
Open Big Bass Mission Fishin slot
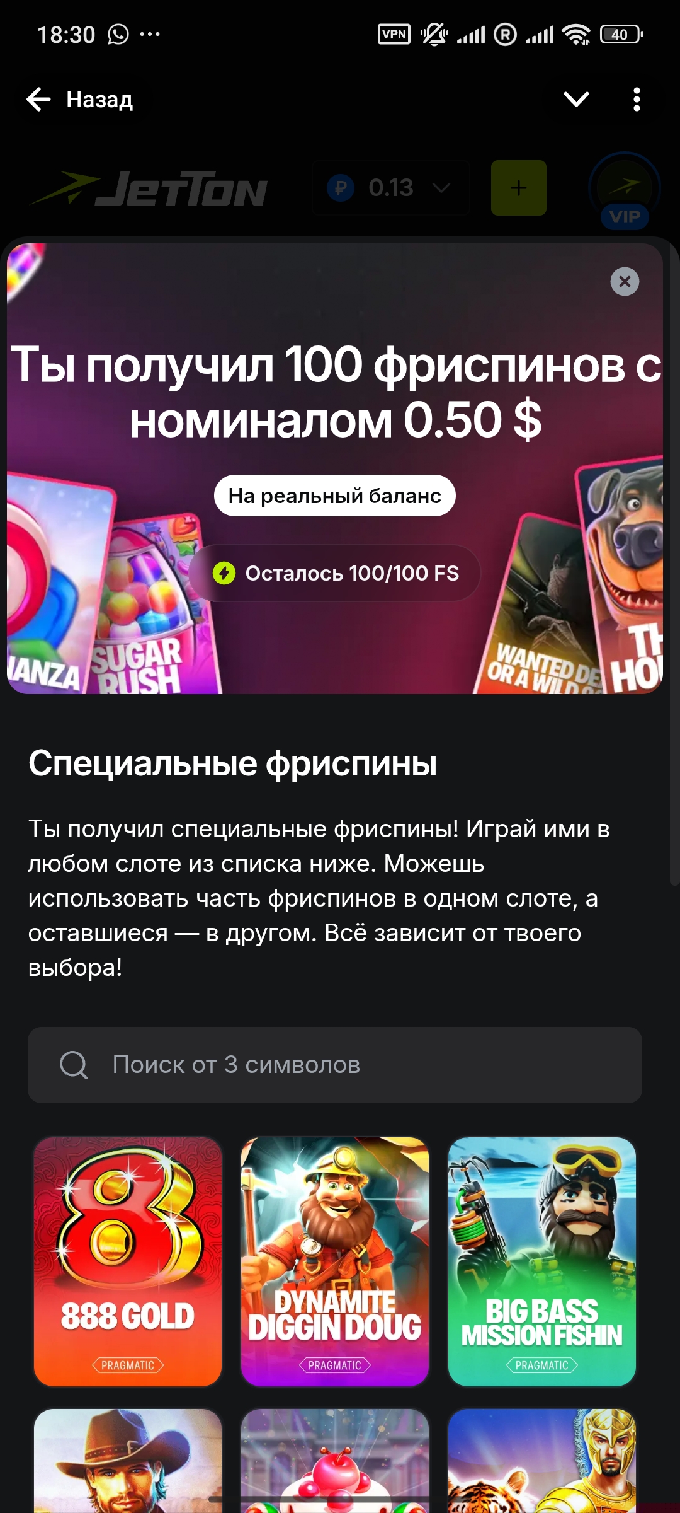542,1261
